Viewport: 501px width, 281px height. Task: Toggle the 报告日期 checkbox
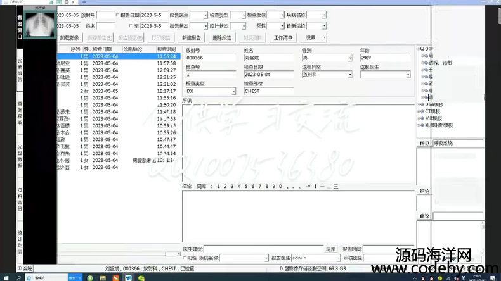(x=117, y=15)
